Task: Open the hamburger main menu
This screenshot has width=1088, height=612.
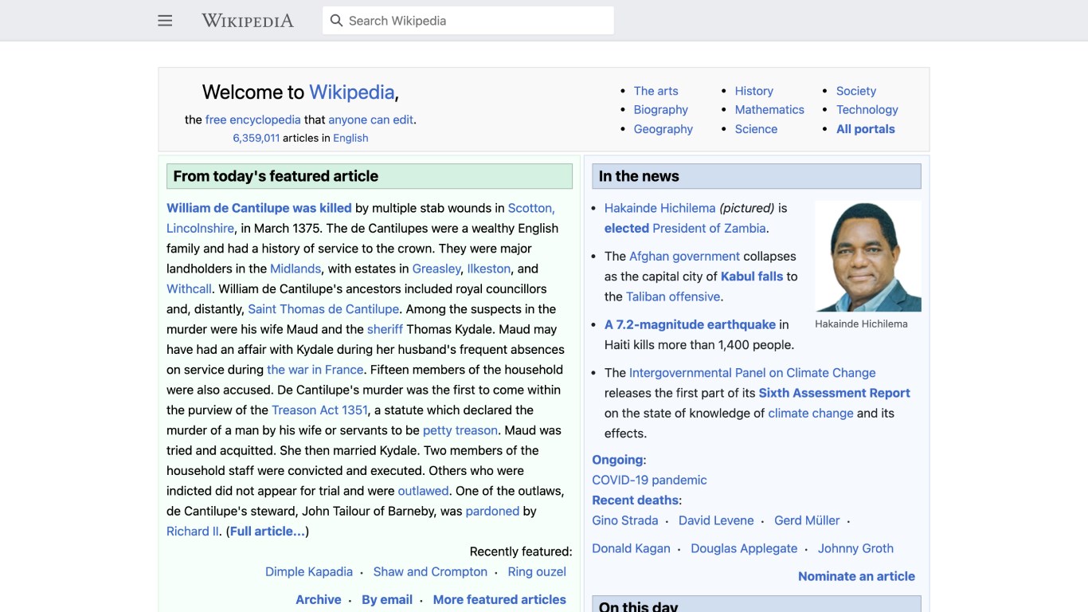Action: (x=165, y=21)
